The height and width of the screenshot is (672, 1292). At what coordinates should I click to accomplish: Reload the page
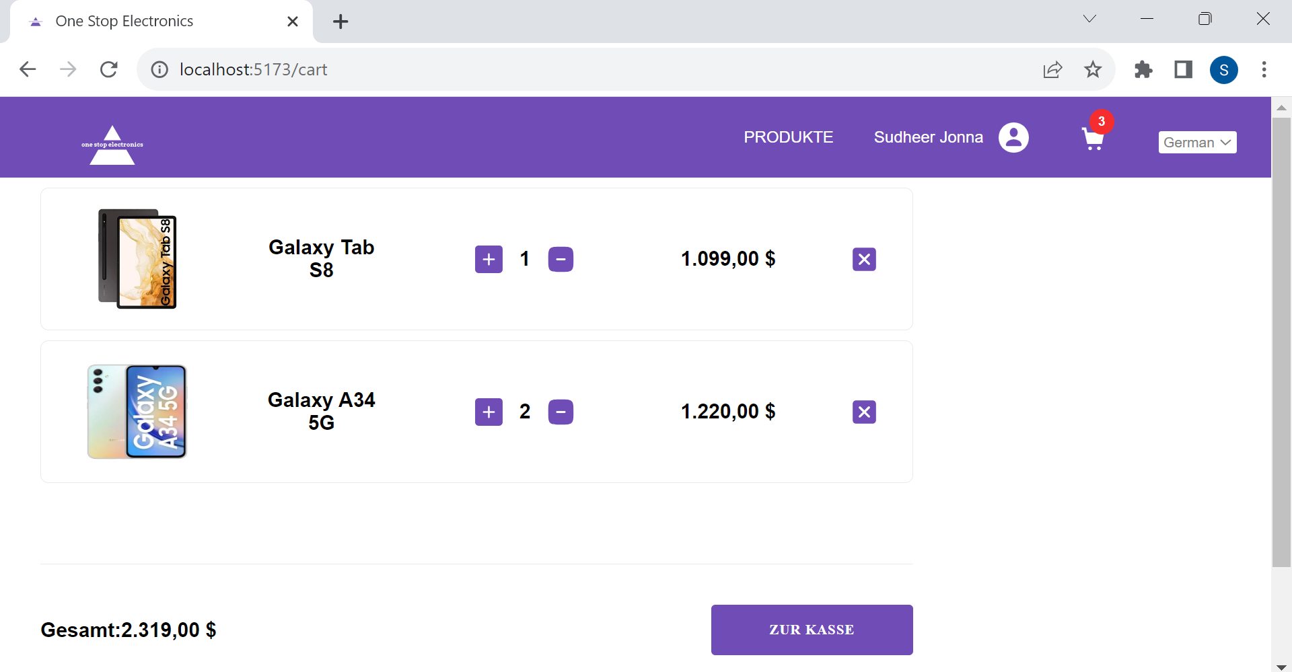click(x=108, y=69)
